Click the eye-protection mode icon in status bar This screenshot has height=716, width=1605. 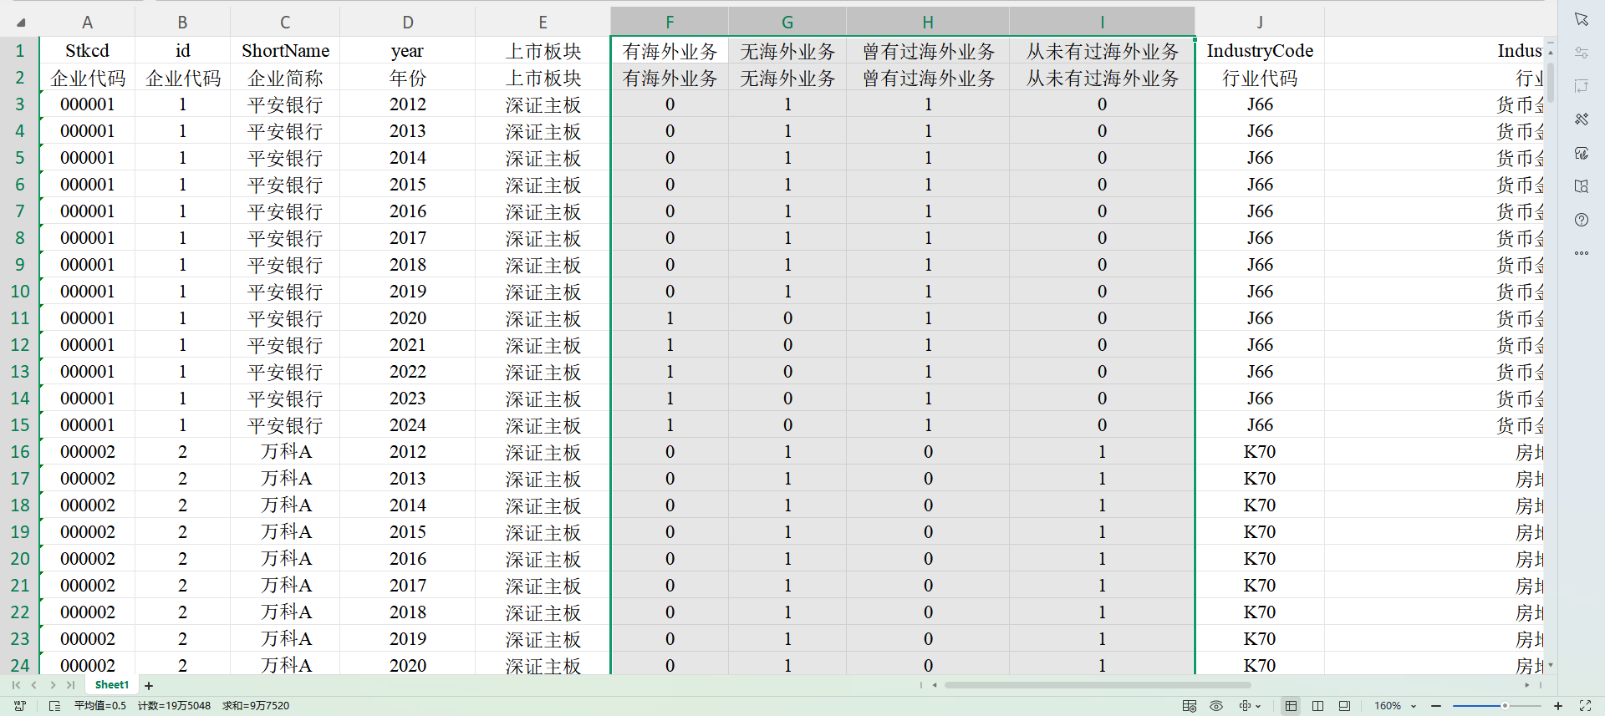pos(1216,706)
